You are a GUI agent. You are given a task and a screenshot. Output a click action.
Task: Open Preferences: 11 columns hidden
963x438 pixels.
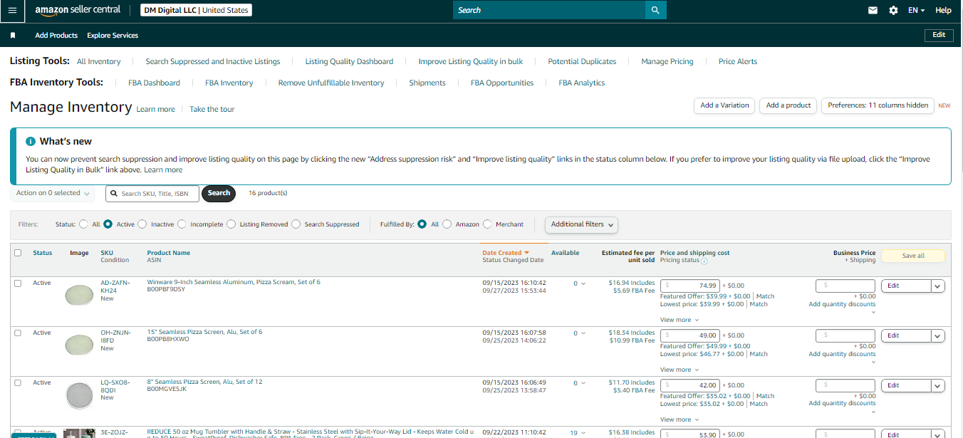click(x=878, y=105)
